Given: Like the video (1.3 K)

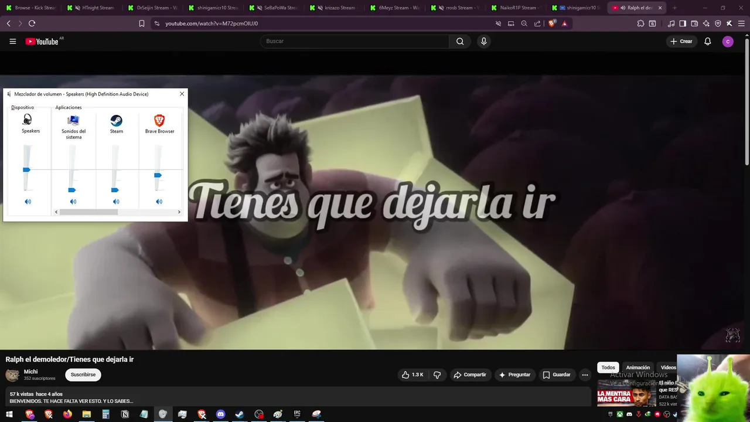Looking at the screenshot, I should point(412,375).
